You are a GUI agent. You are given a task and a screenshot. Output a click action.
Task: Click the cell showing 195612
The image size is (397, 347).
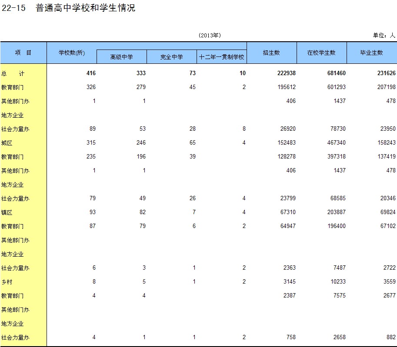287,87
